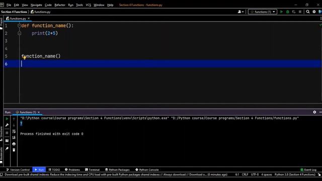Click the 6:1 cursor position indicator
322x181 pixels.
pos(237,174)
